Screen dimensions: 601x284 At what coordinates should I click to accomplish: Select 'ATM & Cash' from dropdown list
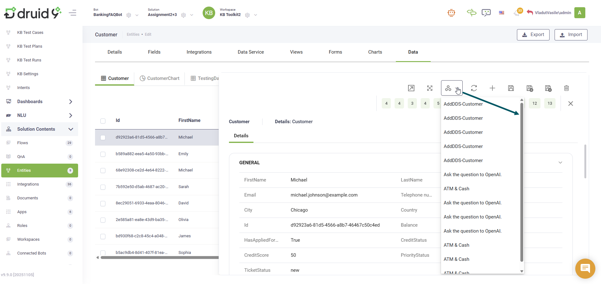point(456,189)
